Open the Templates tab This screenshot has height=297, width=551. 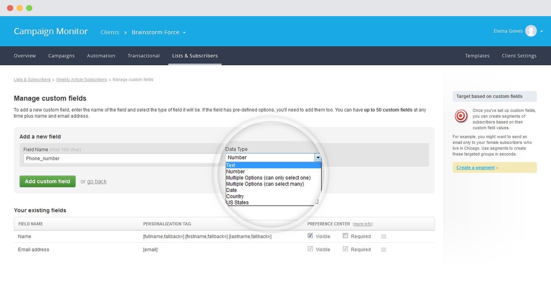[x=477, y=56]
